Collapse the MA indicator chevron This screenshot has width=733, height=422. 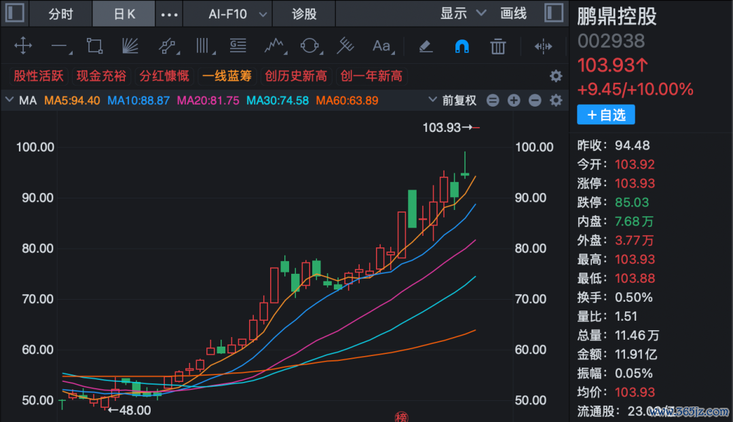pos(9,100)
